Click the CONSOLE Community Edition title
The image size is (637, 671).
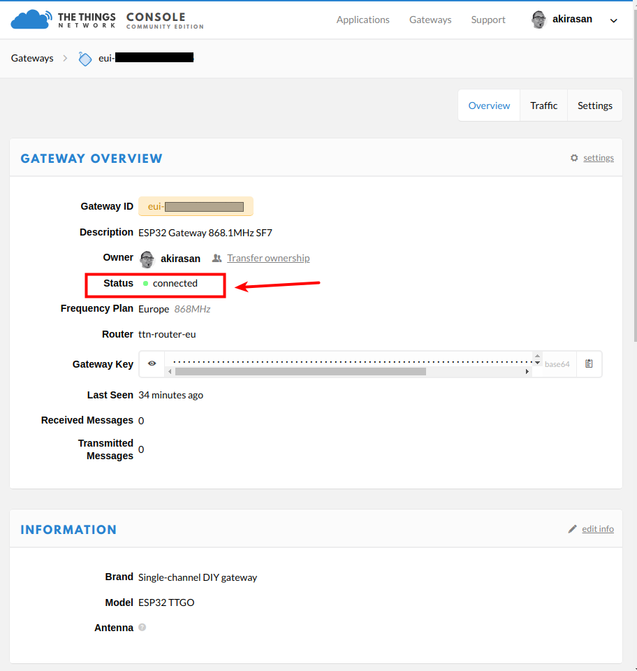pos(165,20)
